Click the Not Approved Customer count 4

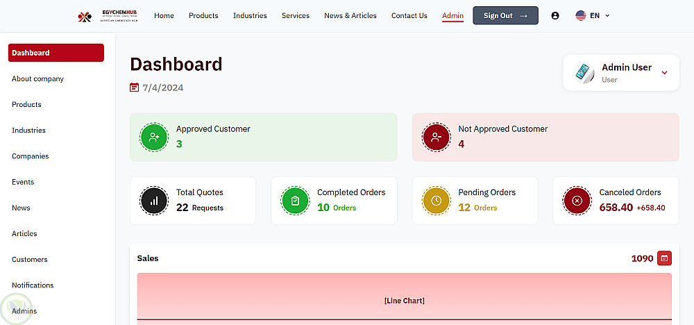[x=462, y=144]
